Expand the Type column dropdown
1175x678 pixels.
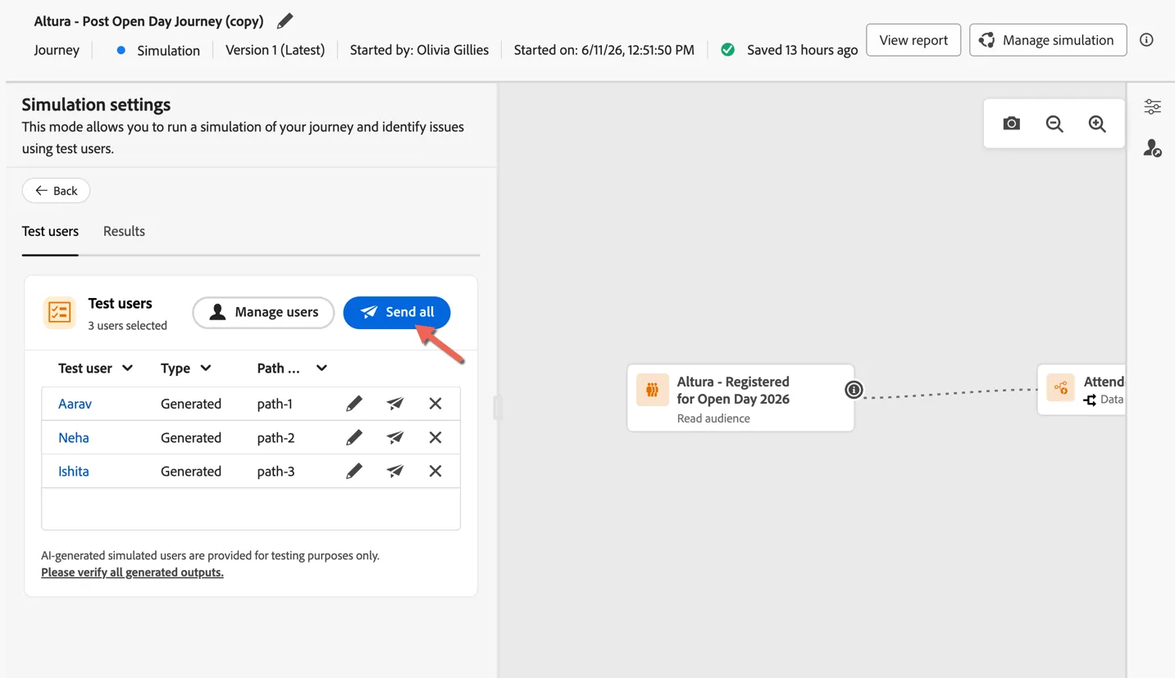point(206,368)
